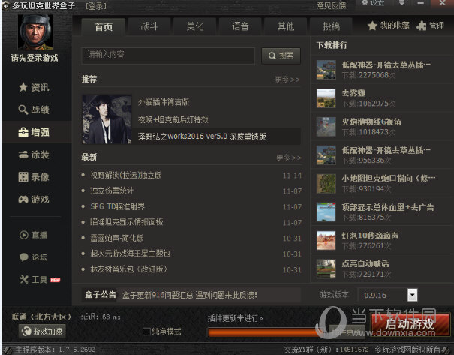This screenshot has width=454, height=355.
Task: Click the 搜索 search button
Action: 281,56
